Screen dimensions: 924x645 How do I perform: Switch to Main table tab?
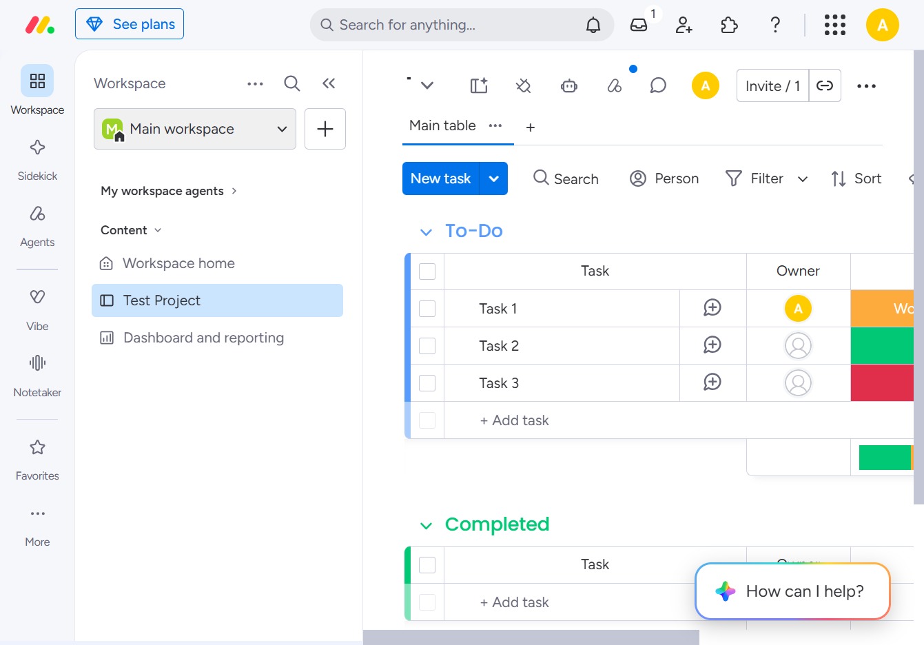point(442,125)
